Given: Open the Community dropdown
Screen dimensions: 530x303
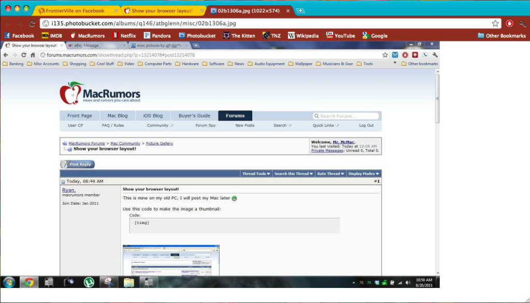Looking at the screenshot, I should coord(160,125).
